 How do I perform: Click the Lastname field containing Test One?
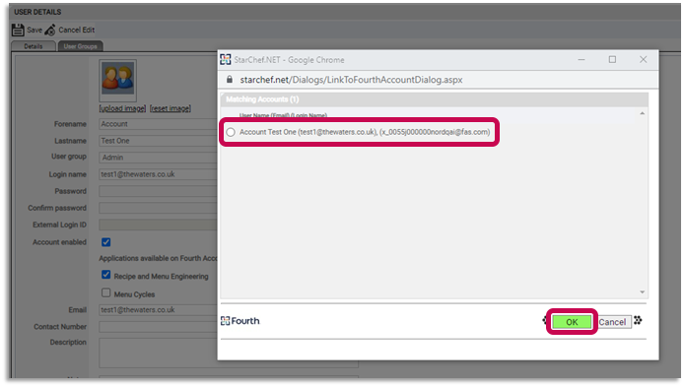pos(158,141)
